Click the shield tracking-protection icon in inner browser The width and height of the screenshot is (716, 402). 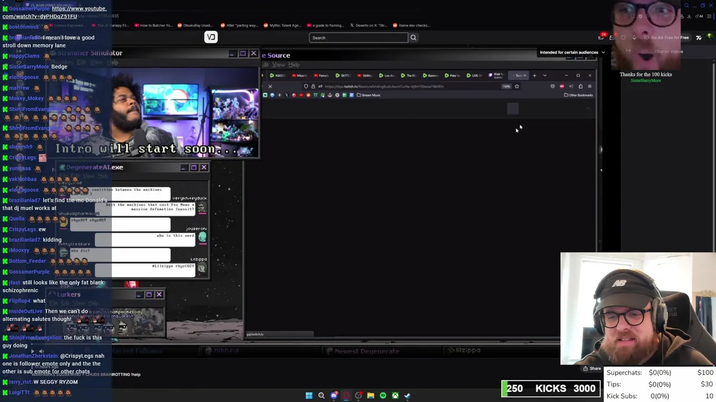click(306, 87)
